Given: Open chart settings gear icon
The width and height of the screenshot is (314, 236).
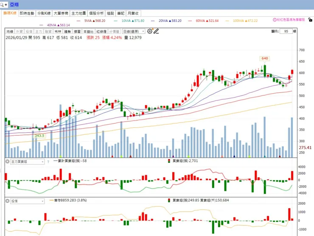Looking at the screenshot, I should point(150,31).
